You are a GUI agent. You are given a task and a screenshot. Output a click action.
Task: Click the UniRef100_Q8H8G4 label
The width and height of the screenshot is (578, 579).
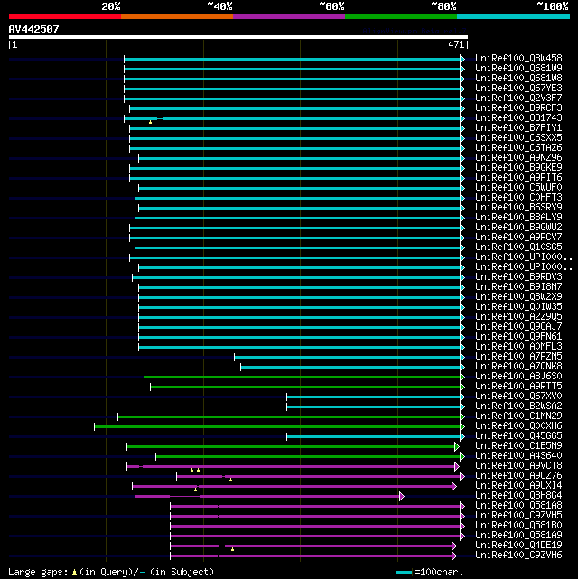click(x=518, y=496)
